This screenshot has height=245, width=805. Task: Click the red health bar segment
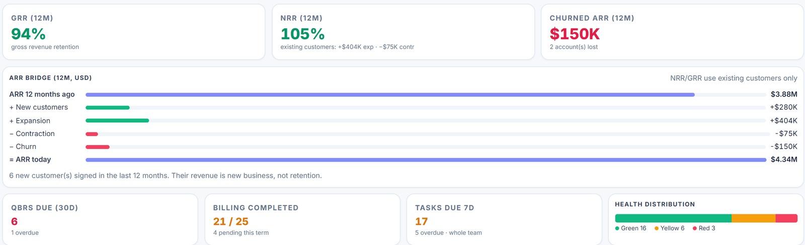point(786,218)
